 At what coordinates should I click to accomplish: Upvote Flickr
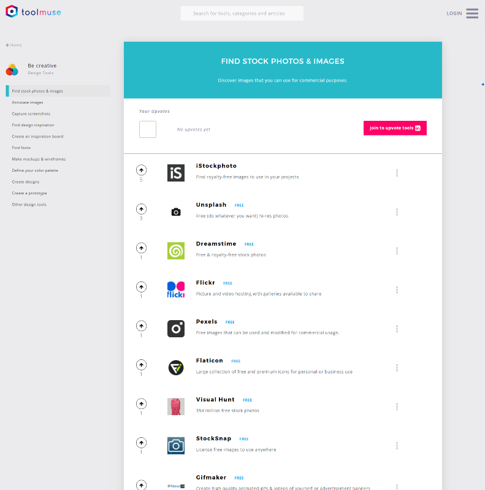click(x=141, y=287)
